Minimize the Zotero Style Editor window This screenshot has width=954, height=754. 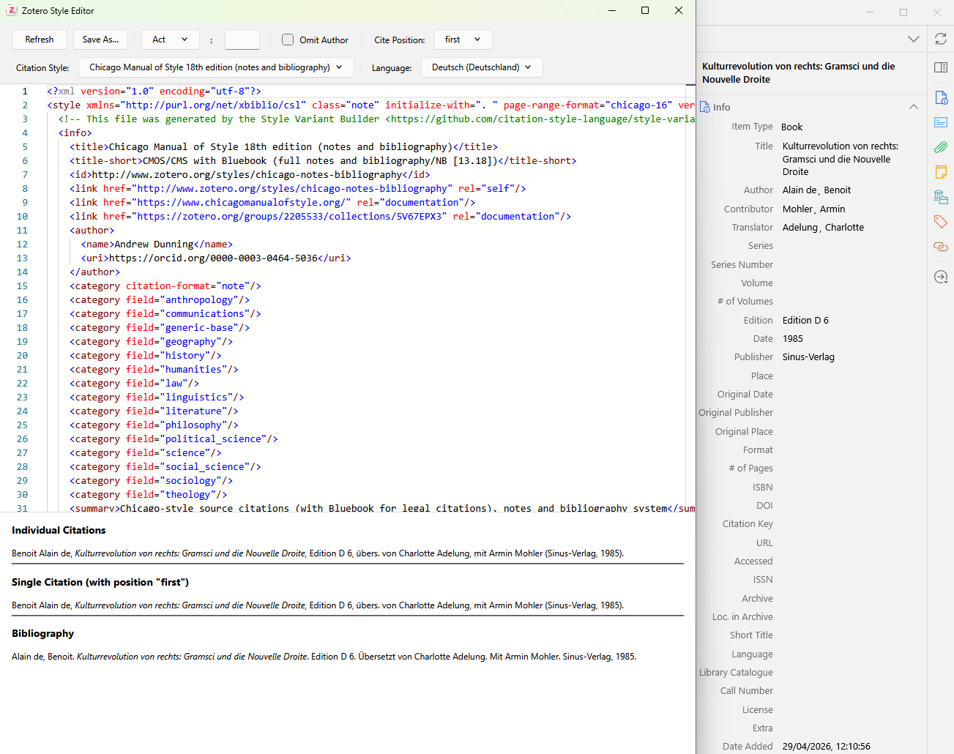tap(611, 10)
